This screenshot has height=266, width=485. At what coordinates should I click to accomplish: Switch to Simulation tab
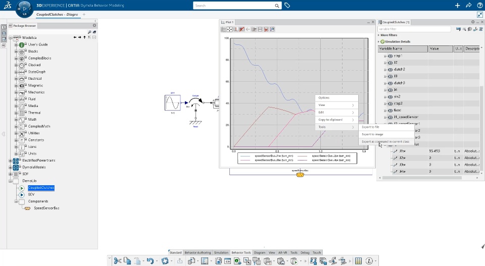pyautogui.click(x=221, y=252)
